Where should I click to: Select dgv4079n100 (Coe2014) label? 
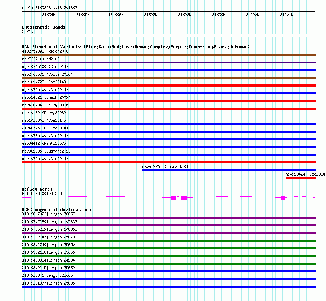[x=45, y=159]
